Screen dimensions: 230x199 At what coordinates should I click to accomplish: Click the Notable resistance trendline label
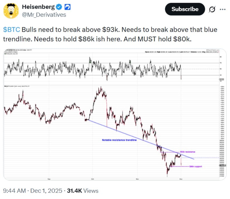(119, 140)
